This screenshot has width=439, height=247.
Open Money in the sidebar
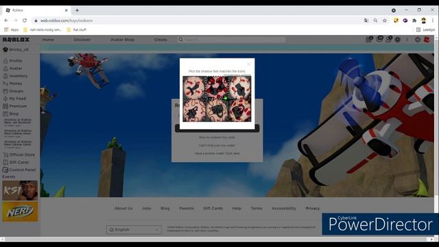point(12,84)
